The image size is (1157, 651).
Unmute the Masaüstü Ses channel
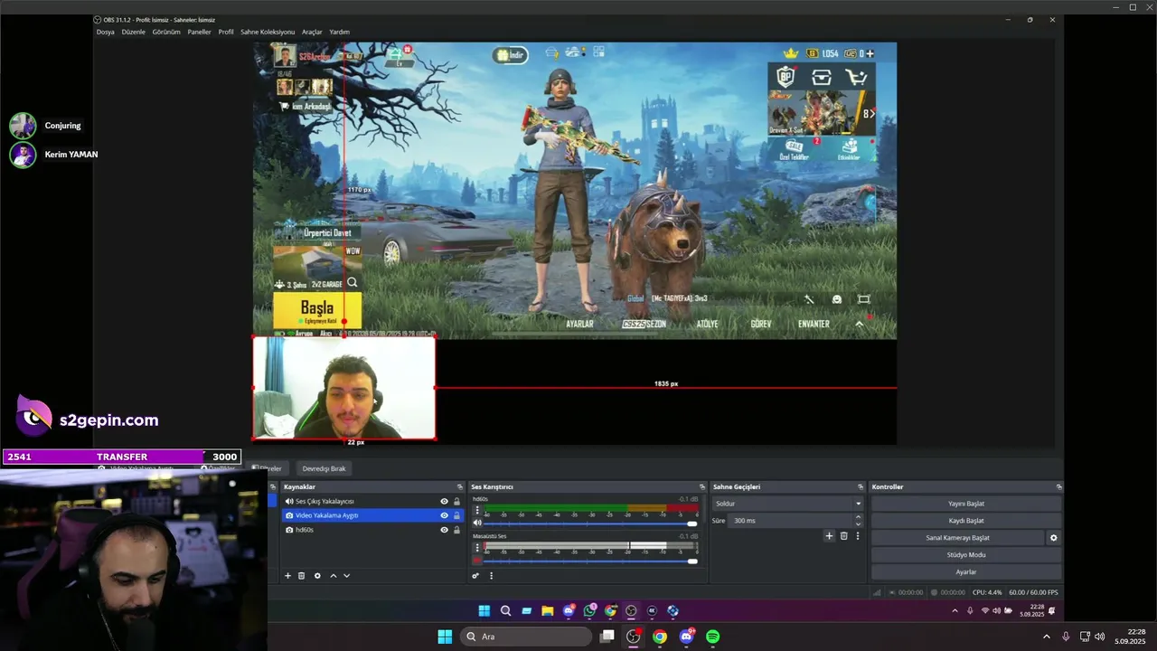point(477,560)
